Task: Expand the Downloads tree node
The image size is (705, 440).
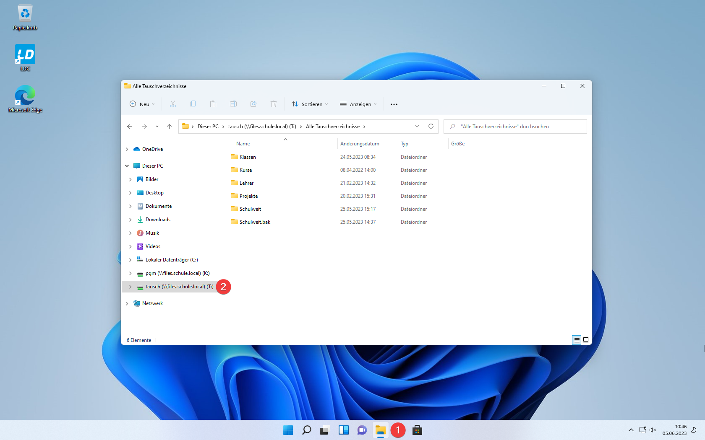Action: (130, 220)
